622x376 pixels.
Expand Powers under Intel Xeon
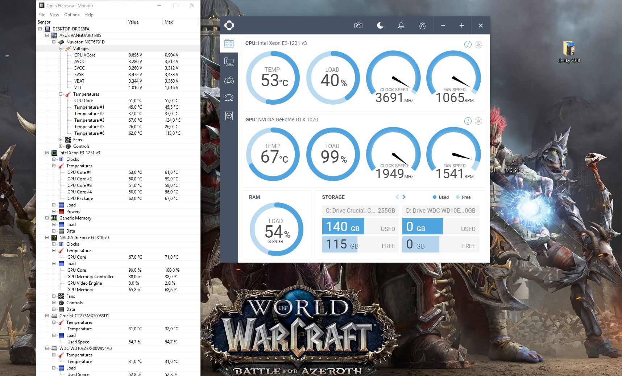54,212
